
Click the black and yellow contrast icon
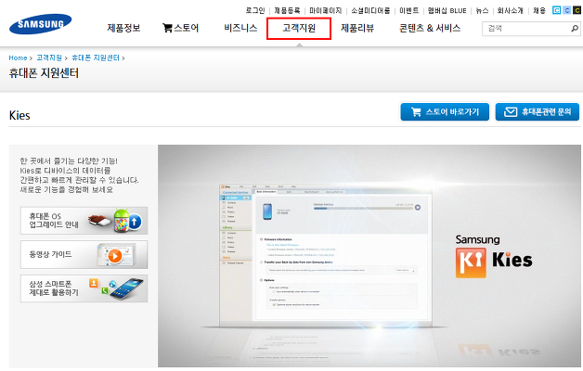(x=577, y=10)
